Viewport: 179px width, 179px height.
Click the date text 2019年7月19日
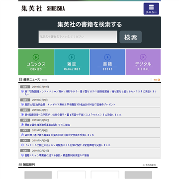pos(40,87)
